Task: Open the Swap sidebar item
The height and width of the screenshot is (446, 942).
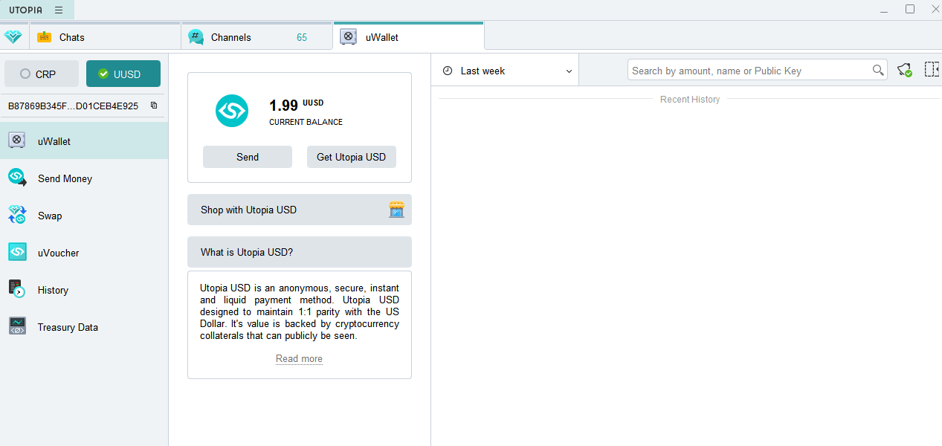Action: (x=50, y=216)
